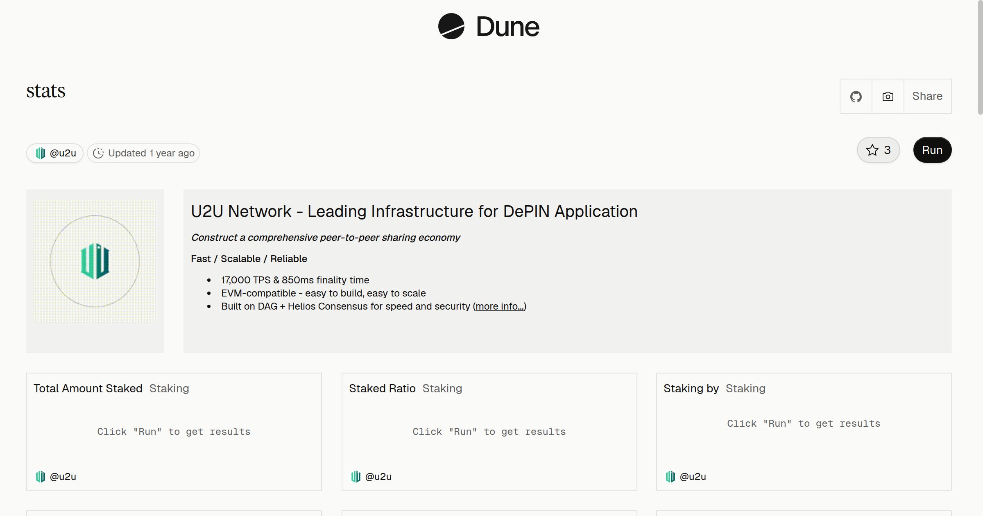Click the Dune logo at top

point(489,26)
